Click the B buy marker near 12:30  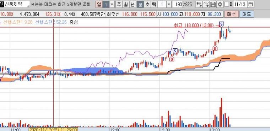tap(172, 59)
